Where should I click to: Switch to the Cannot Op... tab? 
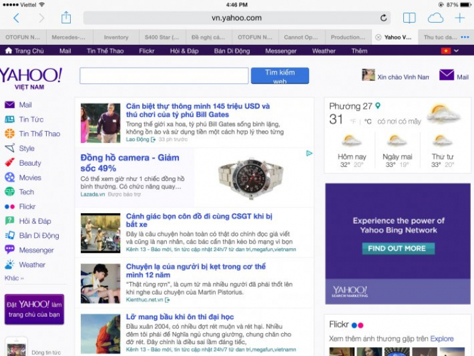[x=301, y=37]
